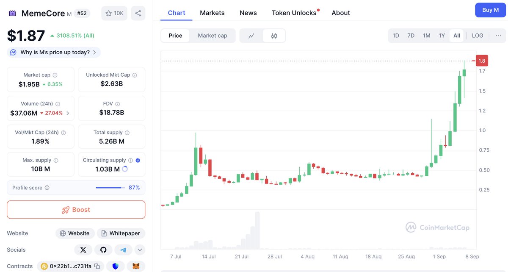Viewport: 508px width, 272px height.
Task: Click the 5.26B M total supply value
Action: click(112, 142)
